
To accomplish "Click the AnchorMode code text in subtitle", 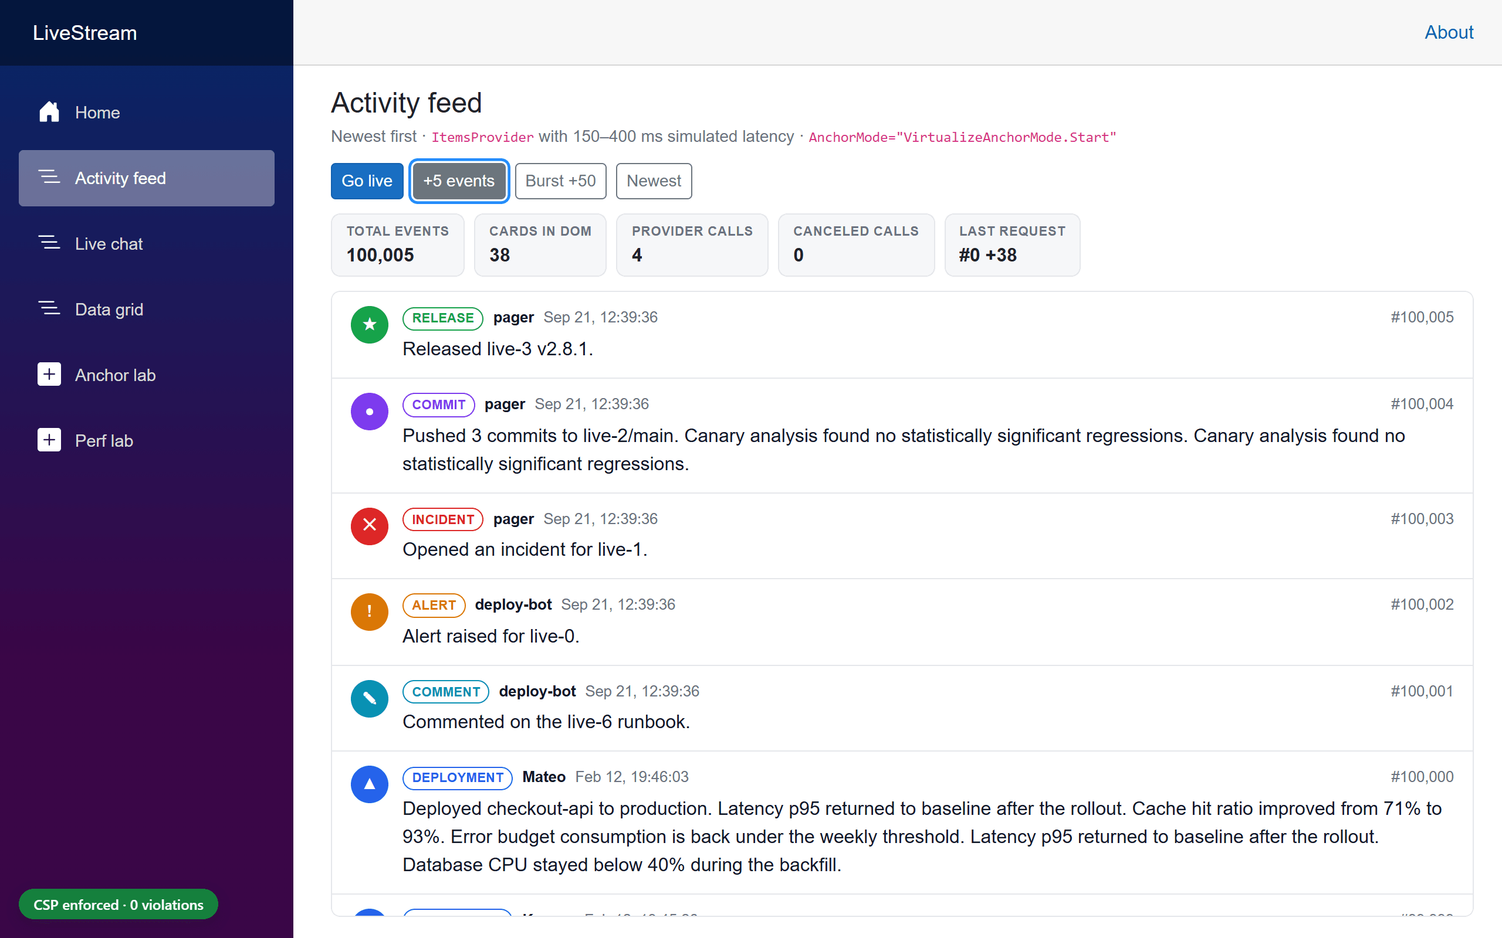I will click(962, 138).
